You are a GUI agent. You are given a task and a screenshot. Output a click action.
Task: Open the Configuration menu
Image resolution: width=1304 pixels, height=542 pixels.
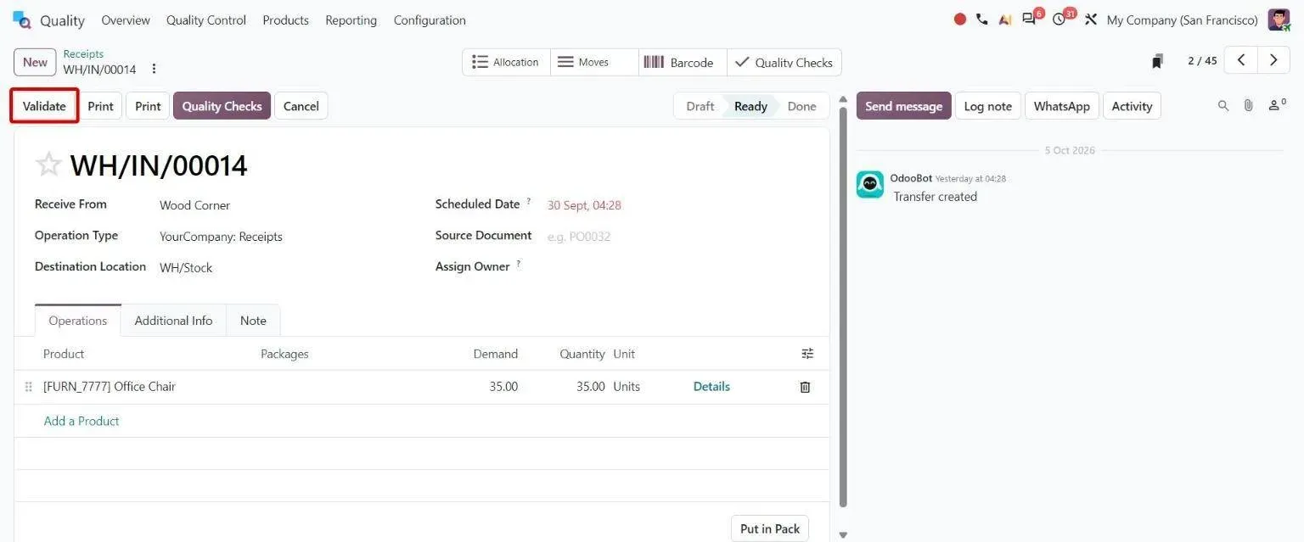tap(430, 20)
